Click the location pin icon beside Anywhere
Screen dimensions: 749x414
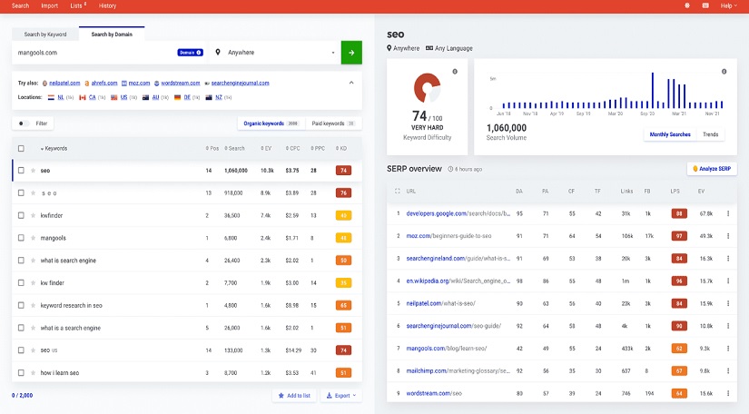[218, 52]
